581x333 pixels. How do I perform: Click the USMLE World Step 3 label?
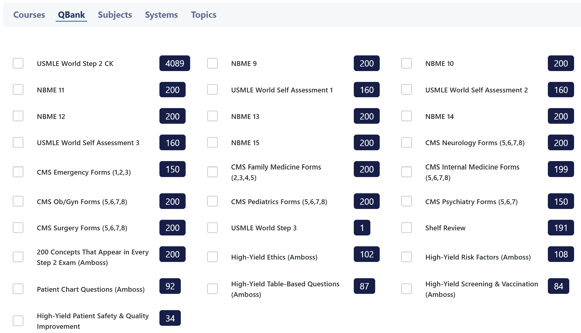coord(264,228)
